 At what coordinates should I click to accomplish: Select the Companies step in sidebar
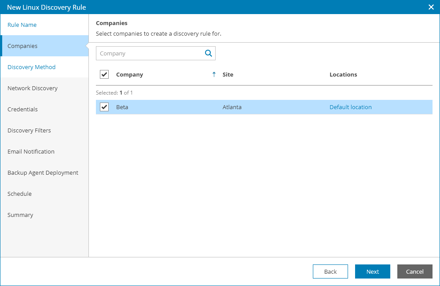pyautogui.click(x=22, y=46)
